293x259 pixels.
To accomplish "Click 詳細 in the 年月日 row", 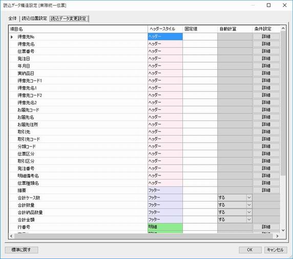I will click(266, 66).
